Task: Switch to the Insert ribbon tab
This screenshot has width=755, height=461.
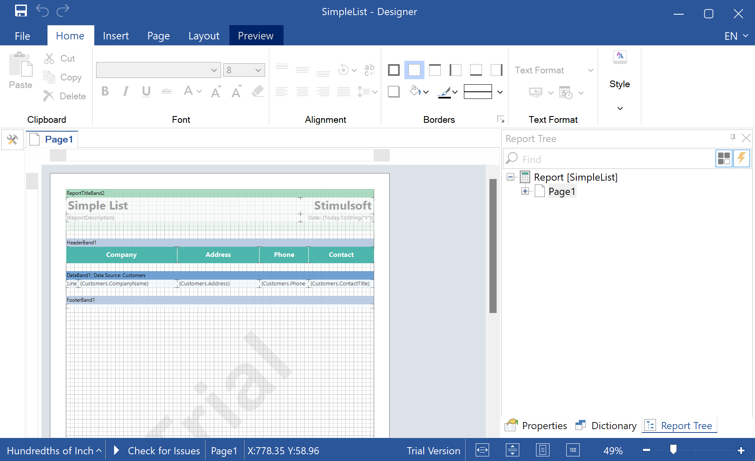Action: [116, 36]
